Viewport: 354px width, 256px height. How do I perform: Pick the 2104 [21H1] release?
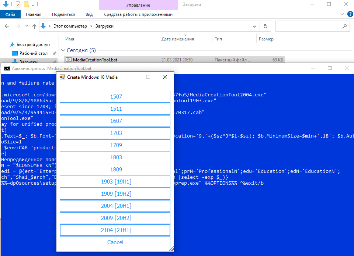(x=115, y=230)
